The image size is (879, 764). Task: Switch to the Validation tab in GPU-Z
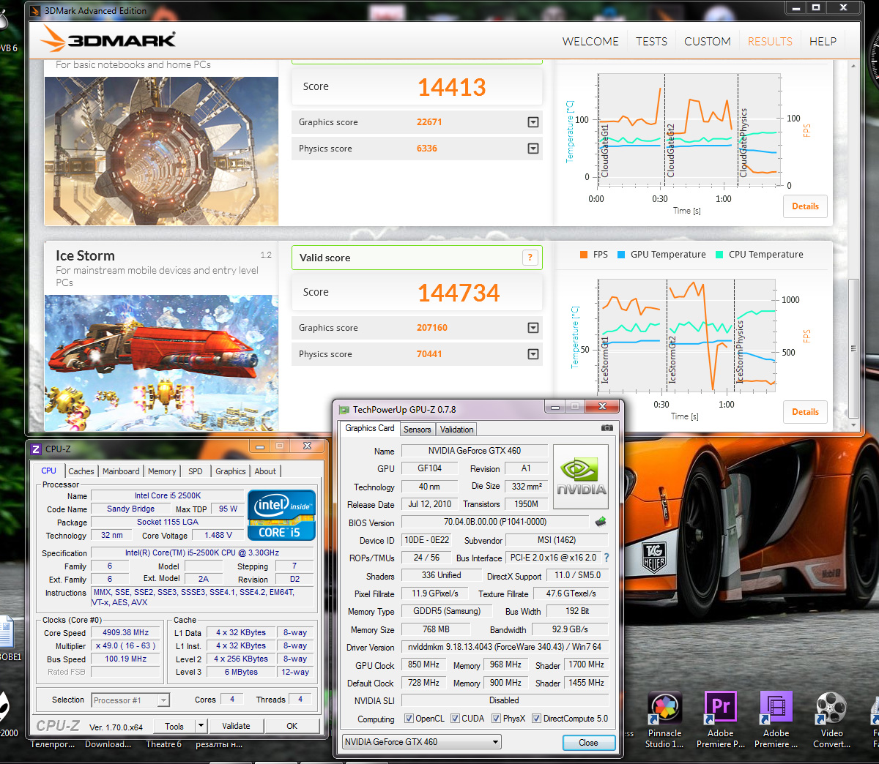(457, 430)
